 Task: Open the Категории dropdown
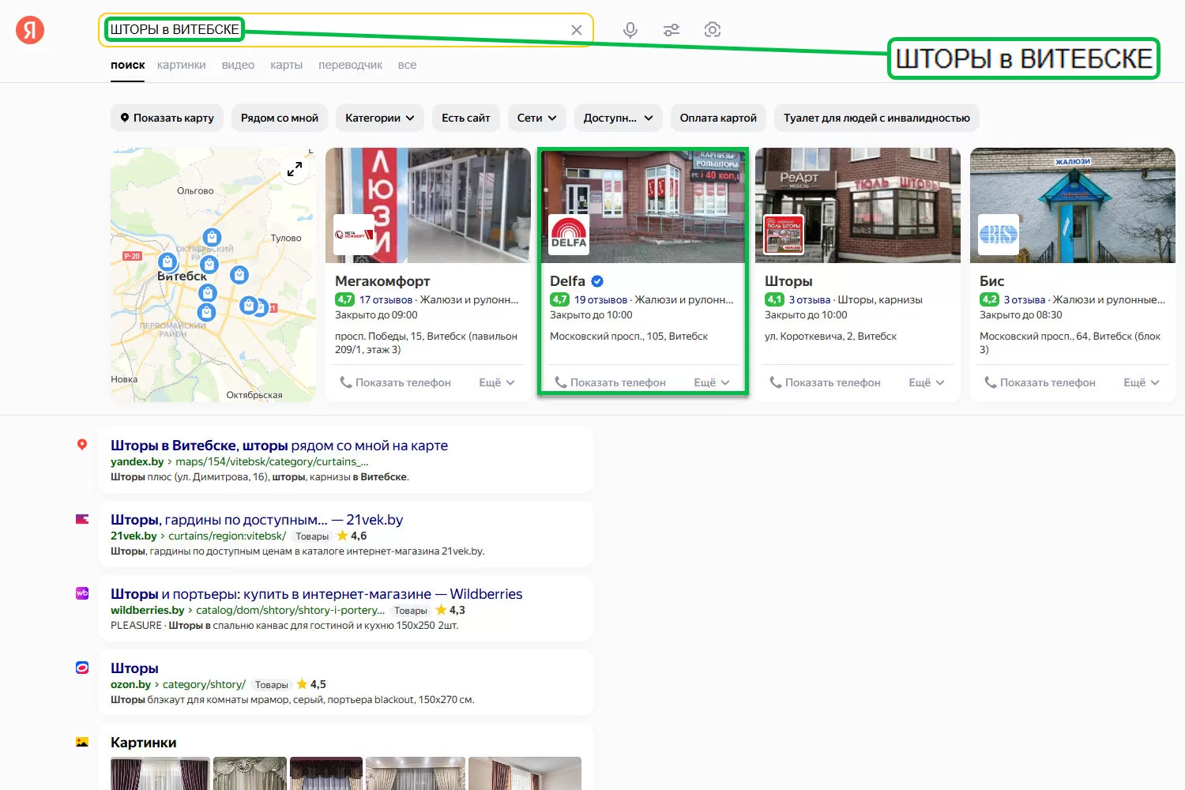coord(379,118)
